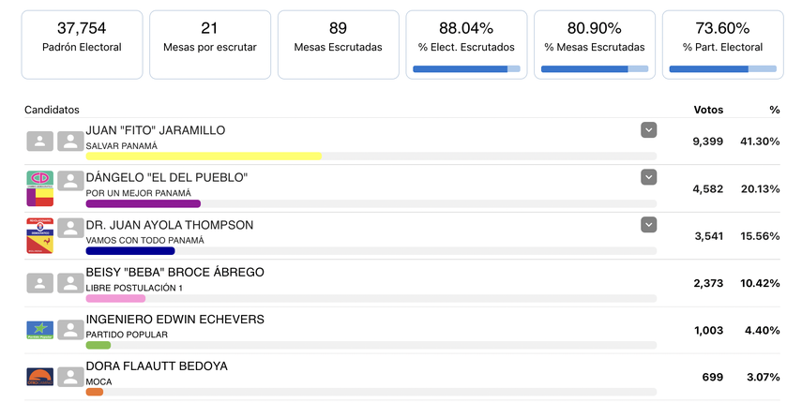
Task: Click the % Elect. Escrutados progress bar
Action: [x=466, y=68]
